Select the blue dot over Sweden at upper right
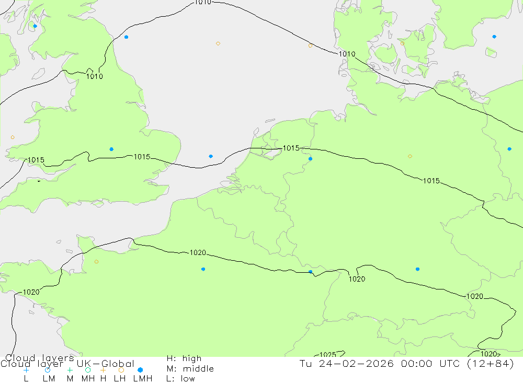523x383 pixels. [x=494, y=37]
